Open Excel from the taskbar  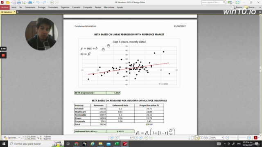coord(117,144)
